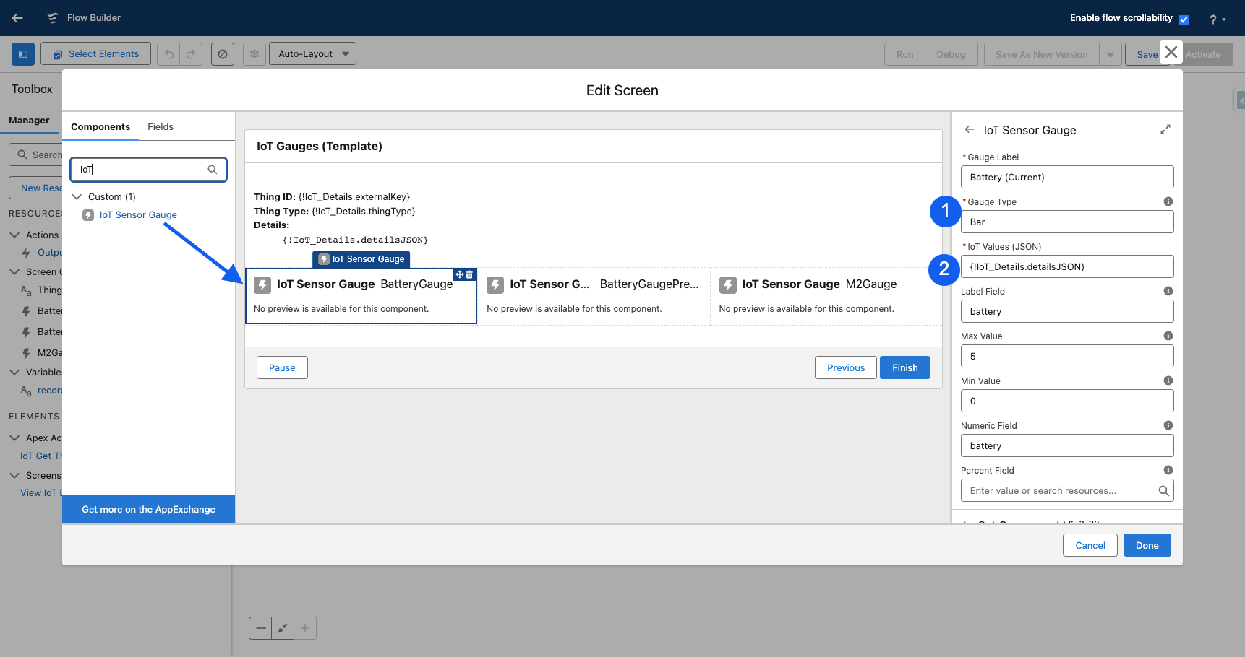Close the Edit Screen modal with X
Image resolution: width=1245 pixels, height=657 pixels.
[x=1171, y=52]
